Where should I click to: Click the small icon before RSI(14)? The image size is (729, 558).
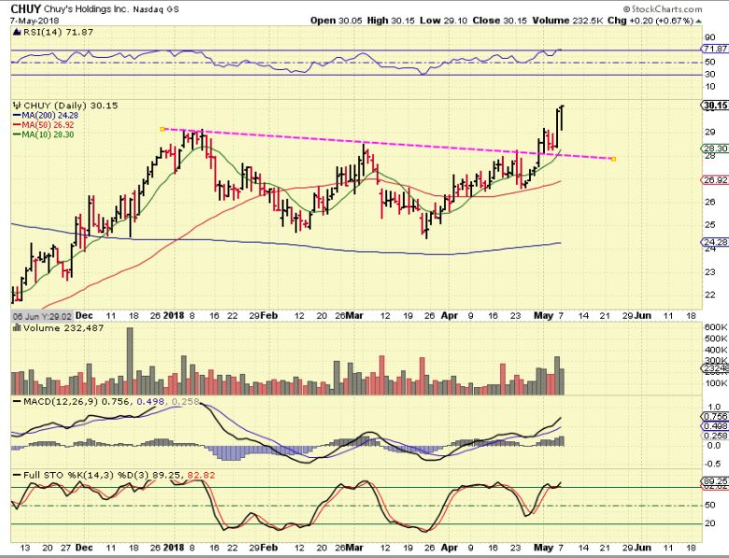(x=17, y=32)
